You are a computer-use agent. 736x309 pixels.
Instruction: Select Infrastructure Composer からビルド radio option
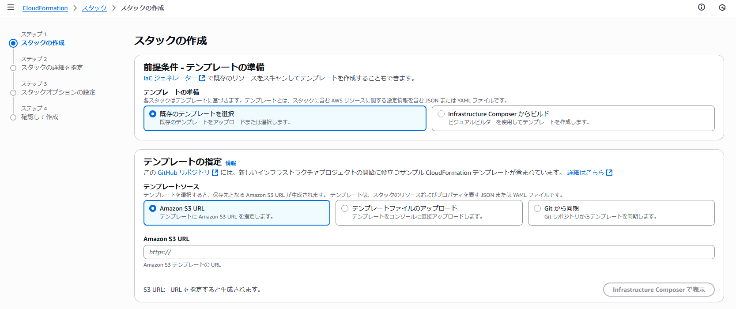(441, 114)
